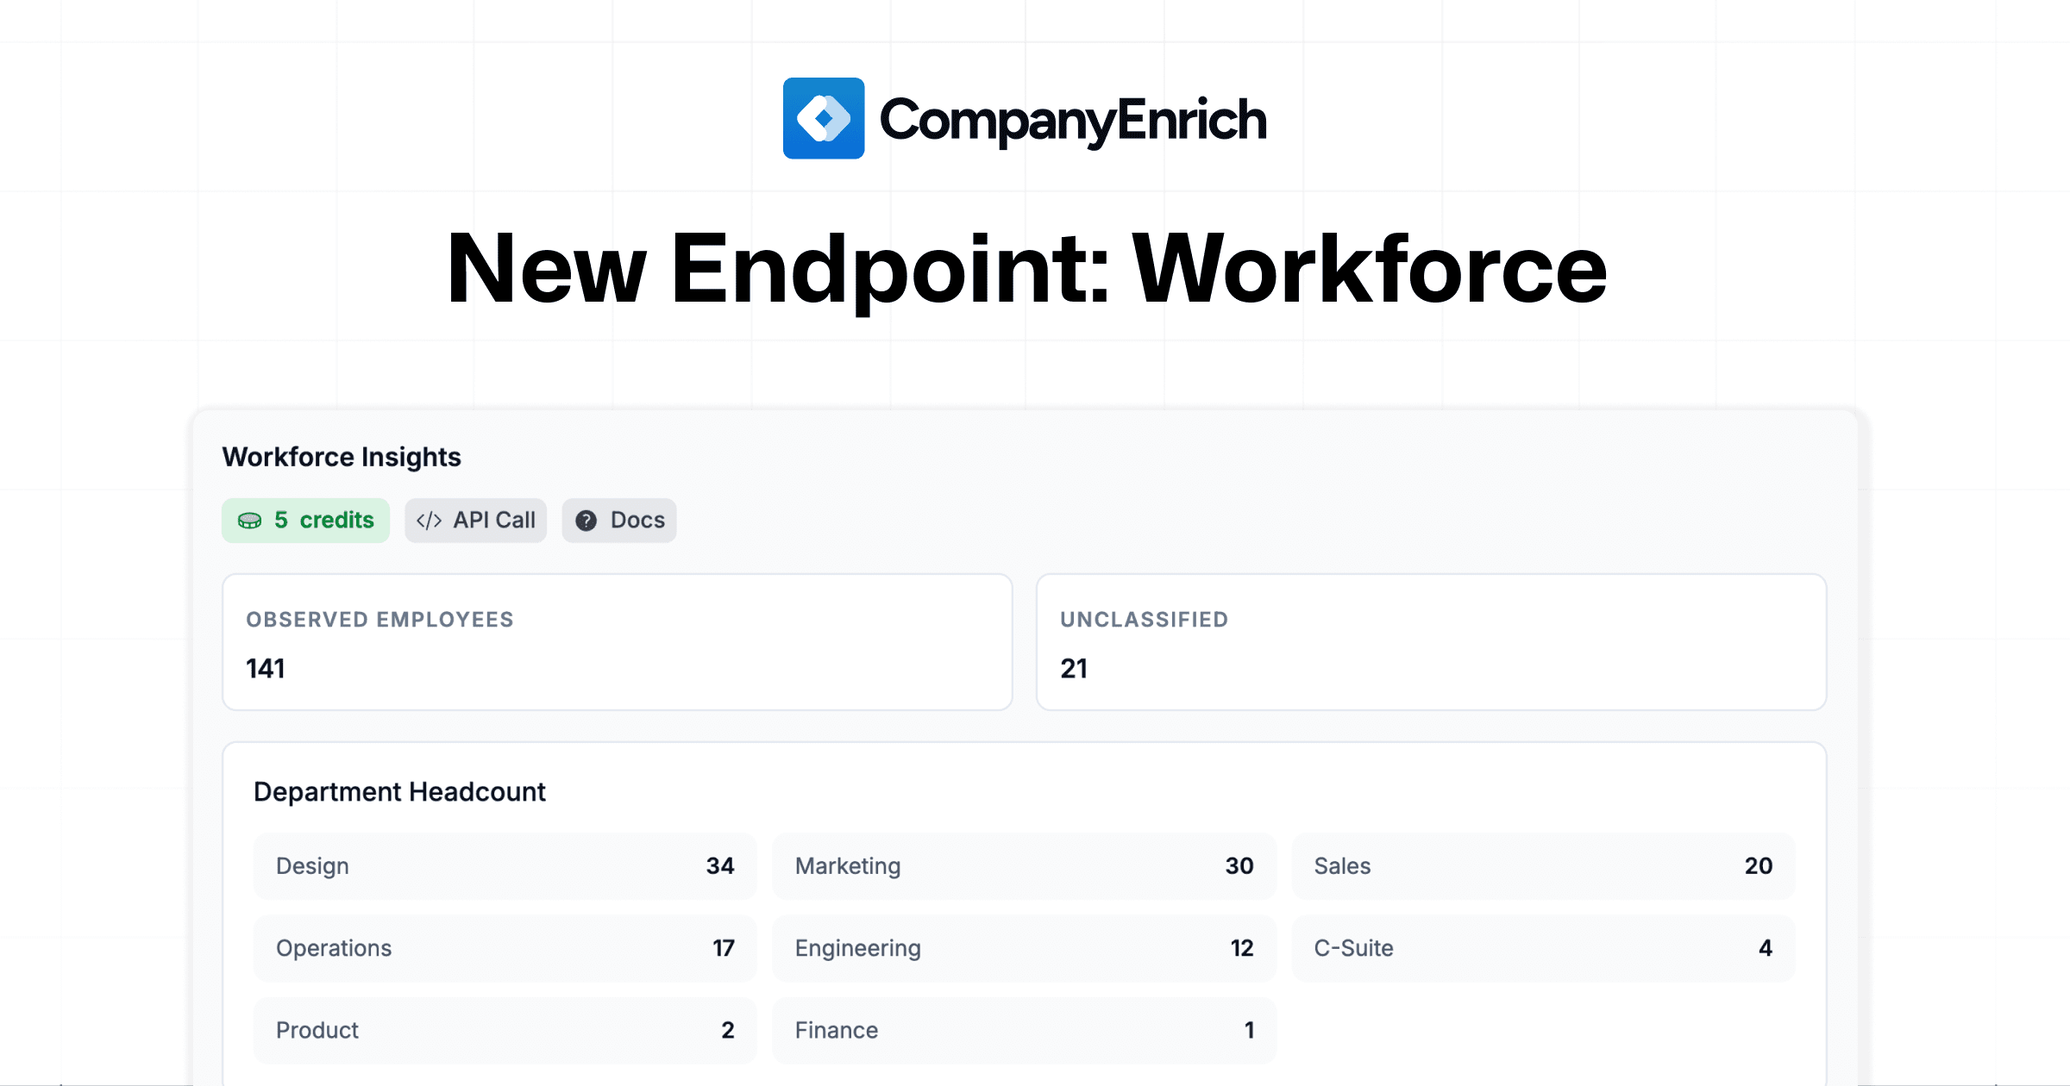Click the API Call button
This screenshot has width=2070, height=1086.
[475, 520]
